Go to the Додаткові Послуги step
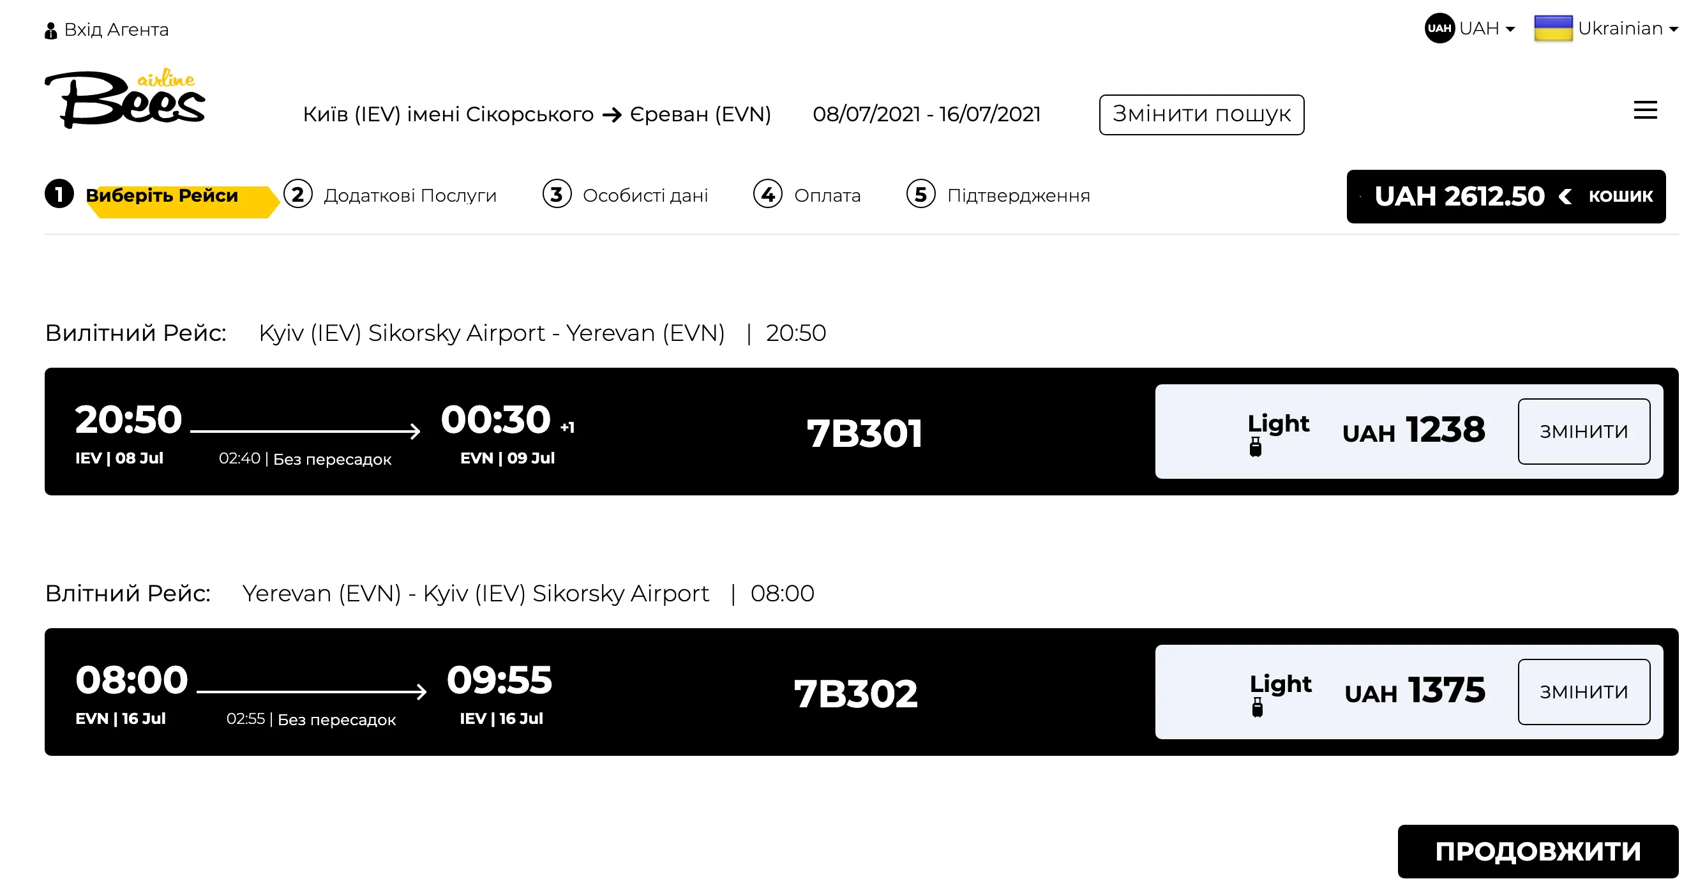Viewport: 1698px width, 895px height. pos(409,196)
